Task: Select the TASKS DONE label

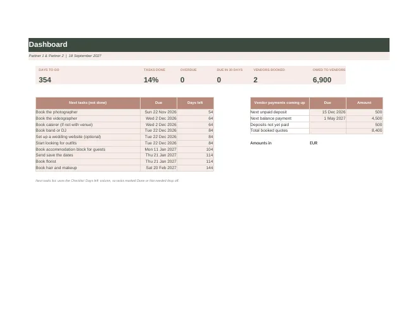Action: pyautogui.click(x=155, y=70)
